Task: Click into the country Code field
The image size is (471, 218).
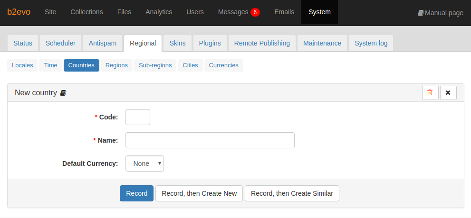Action: (137, 117)
